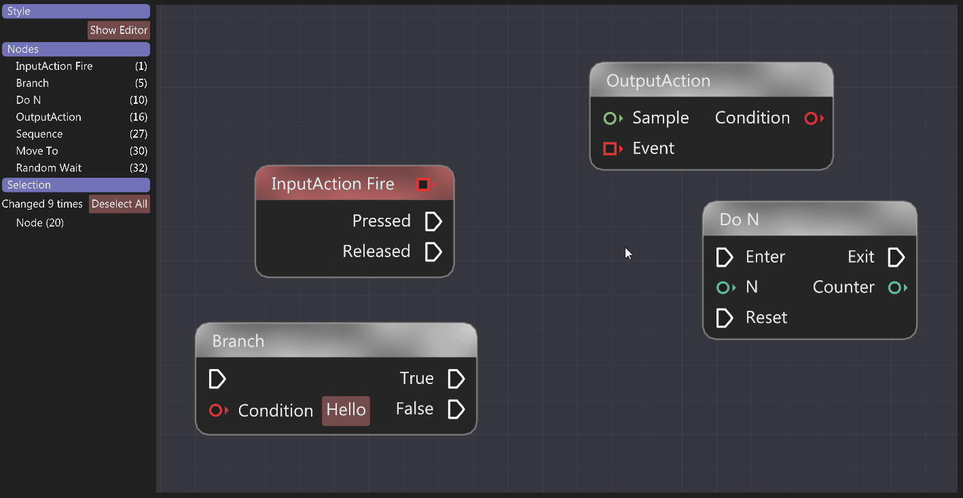Click the red Condition output pin on OutputAction
963x498 pixels.
814,119
